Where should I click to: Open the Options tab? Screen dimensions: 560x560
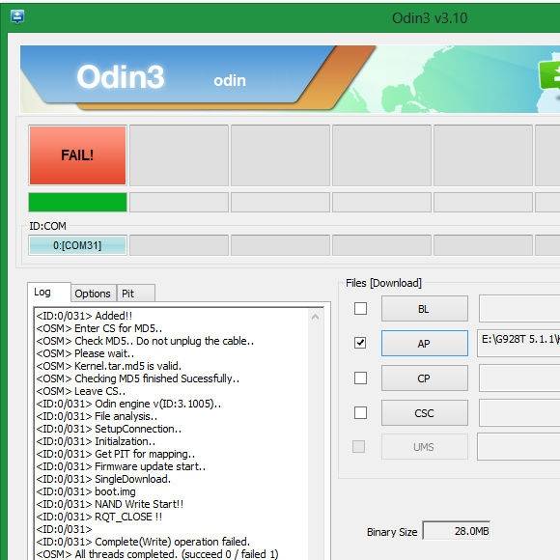[93, 294]
